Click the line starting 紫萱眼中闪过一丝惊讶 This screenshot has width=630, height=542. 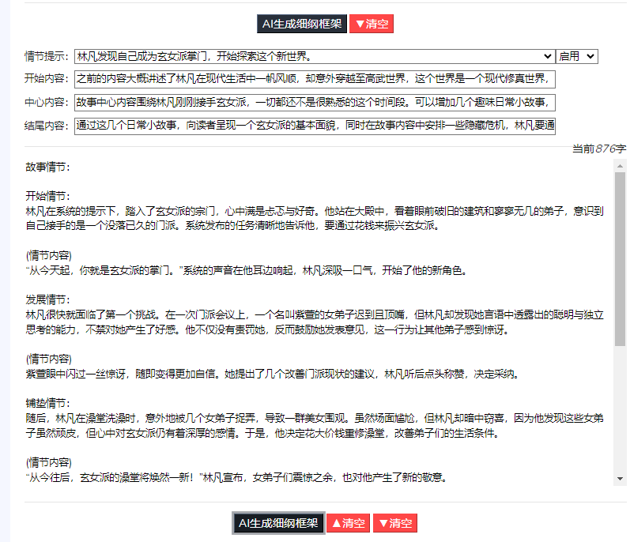[273, 375]
